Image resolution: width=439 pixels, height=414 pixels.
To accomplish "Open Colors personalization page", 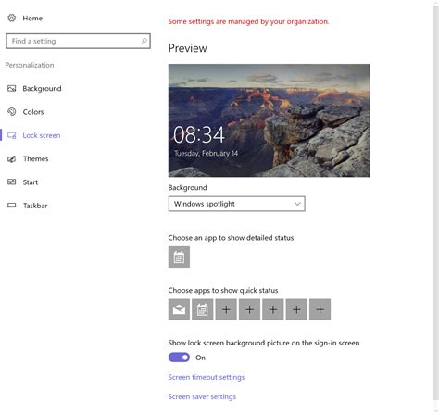I will click(x=33, y=112).
